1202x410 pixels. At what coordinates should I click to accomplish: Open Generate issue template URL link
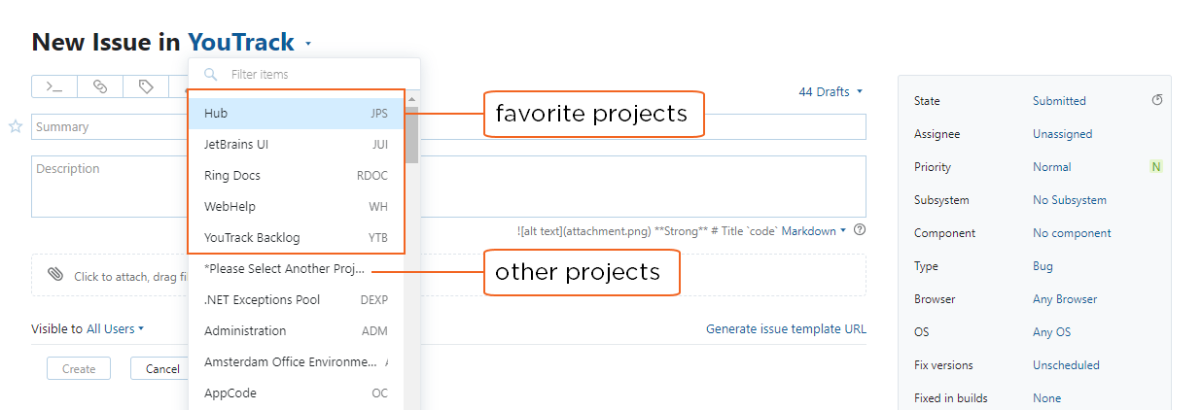pos(786,329)
